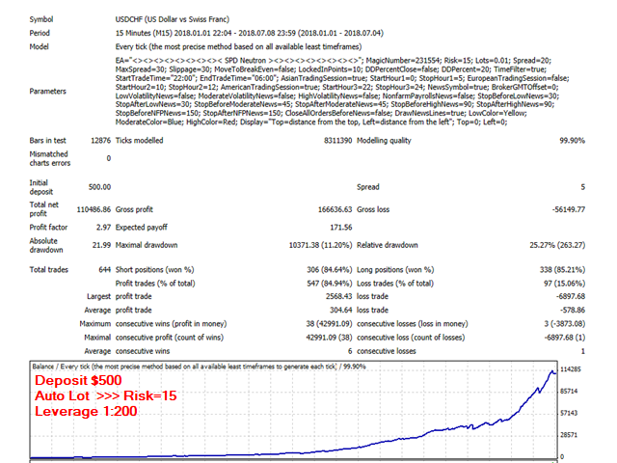Select the Period date range text
The width and height of the screenshot is (617, 463).
249,33
